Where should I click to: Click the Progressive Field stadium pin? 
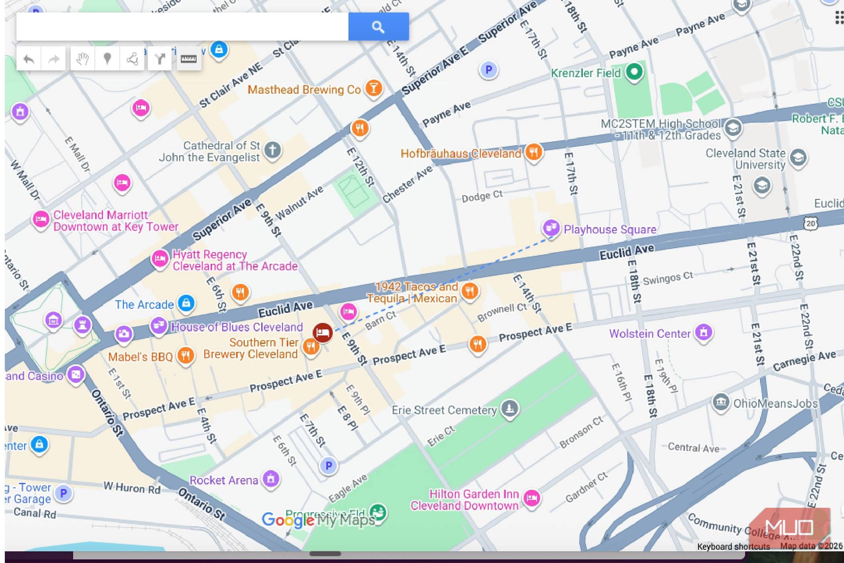[x=377, y=514]
